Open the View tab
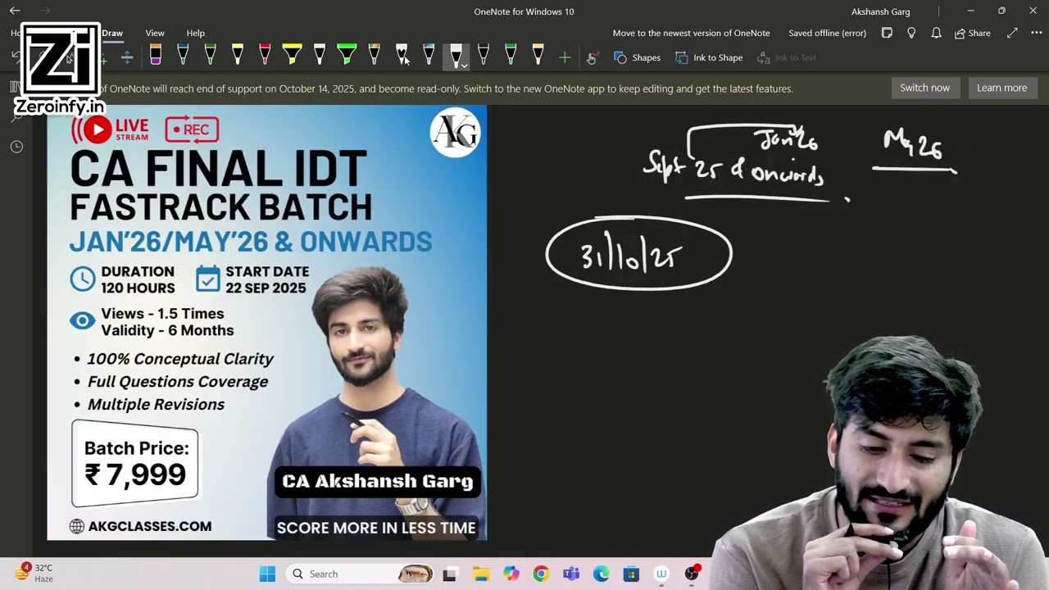This screenshot has width=1049, height=590. [x=155, y=33]
